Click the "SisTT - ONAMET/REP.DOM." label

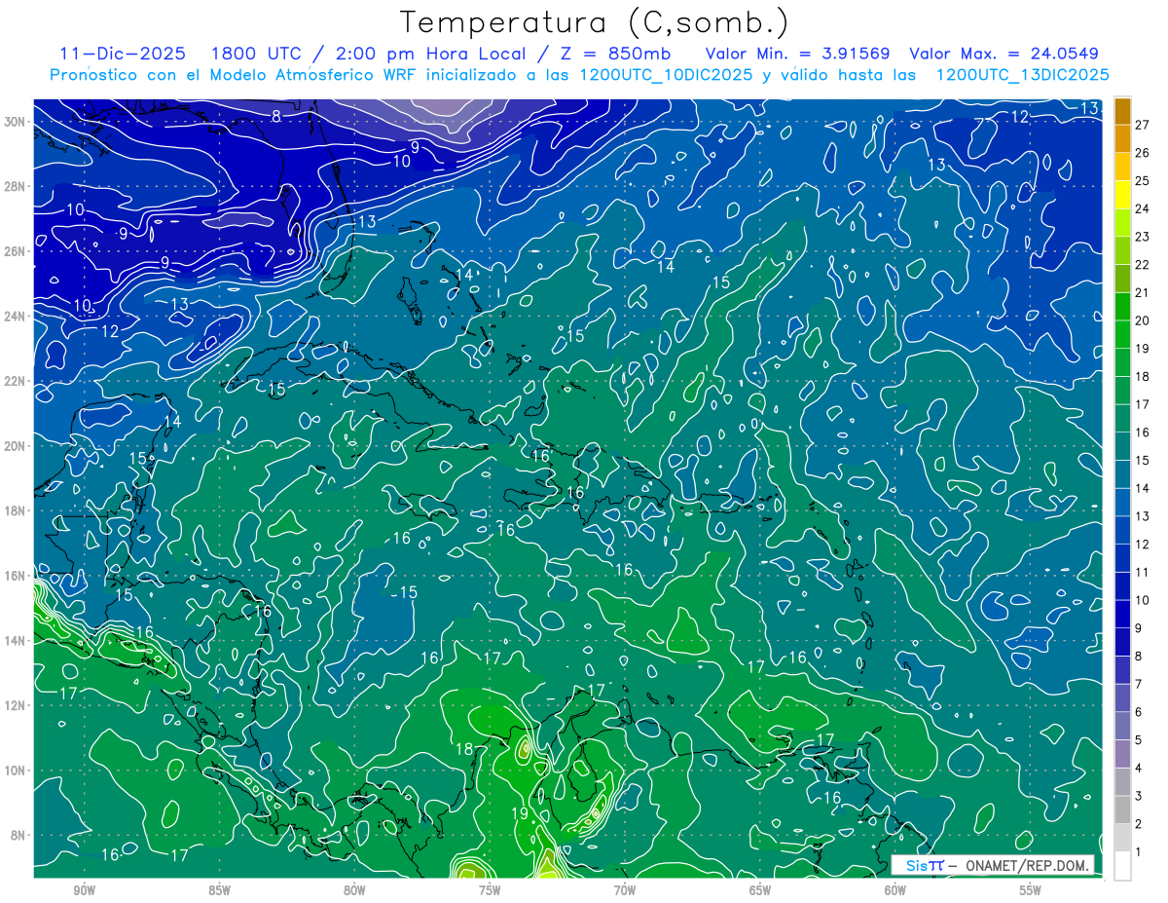pos(993,866)
